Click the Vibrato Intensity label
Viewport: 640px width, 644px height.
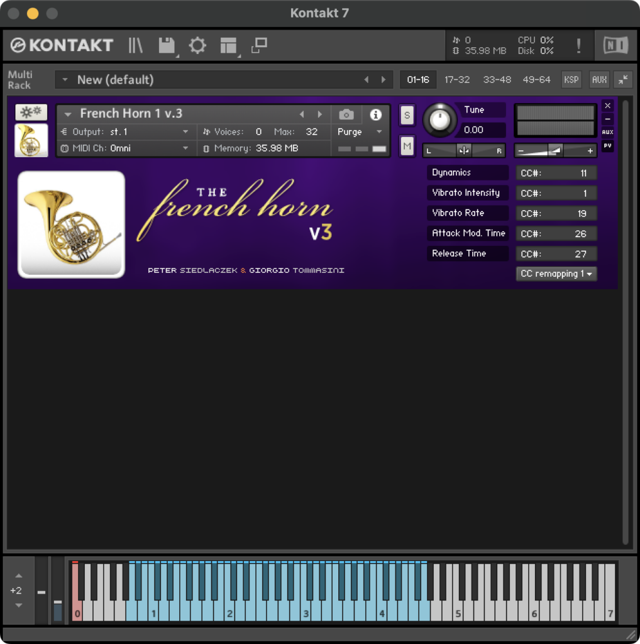point(468,192)
